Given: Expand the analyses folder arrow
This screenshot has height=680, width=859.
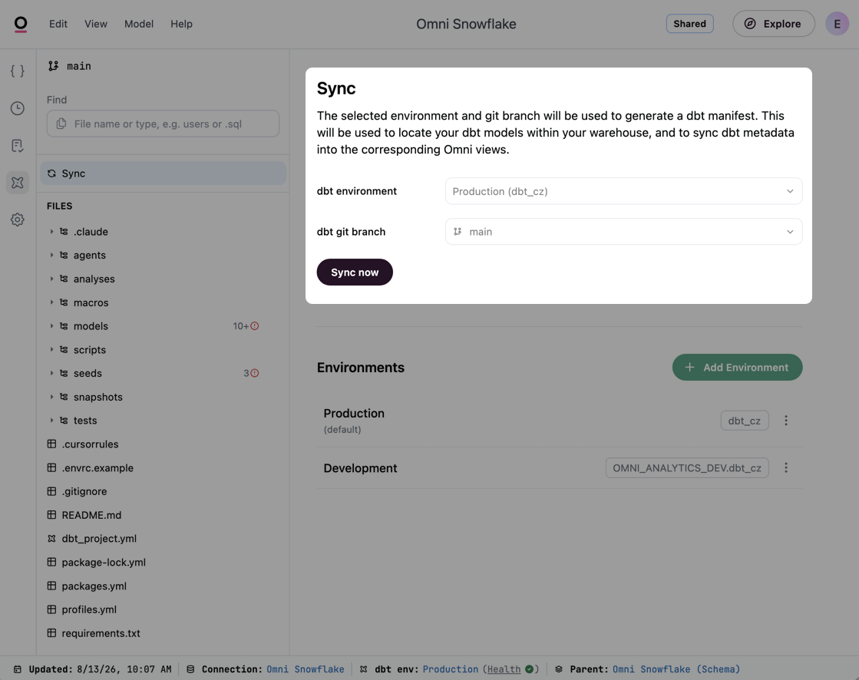Looking at the screenshot, I should point(51,279).
